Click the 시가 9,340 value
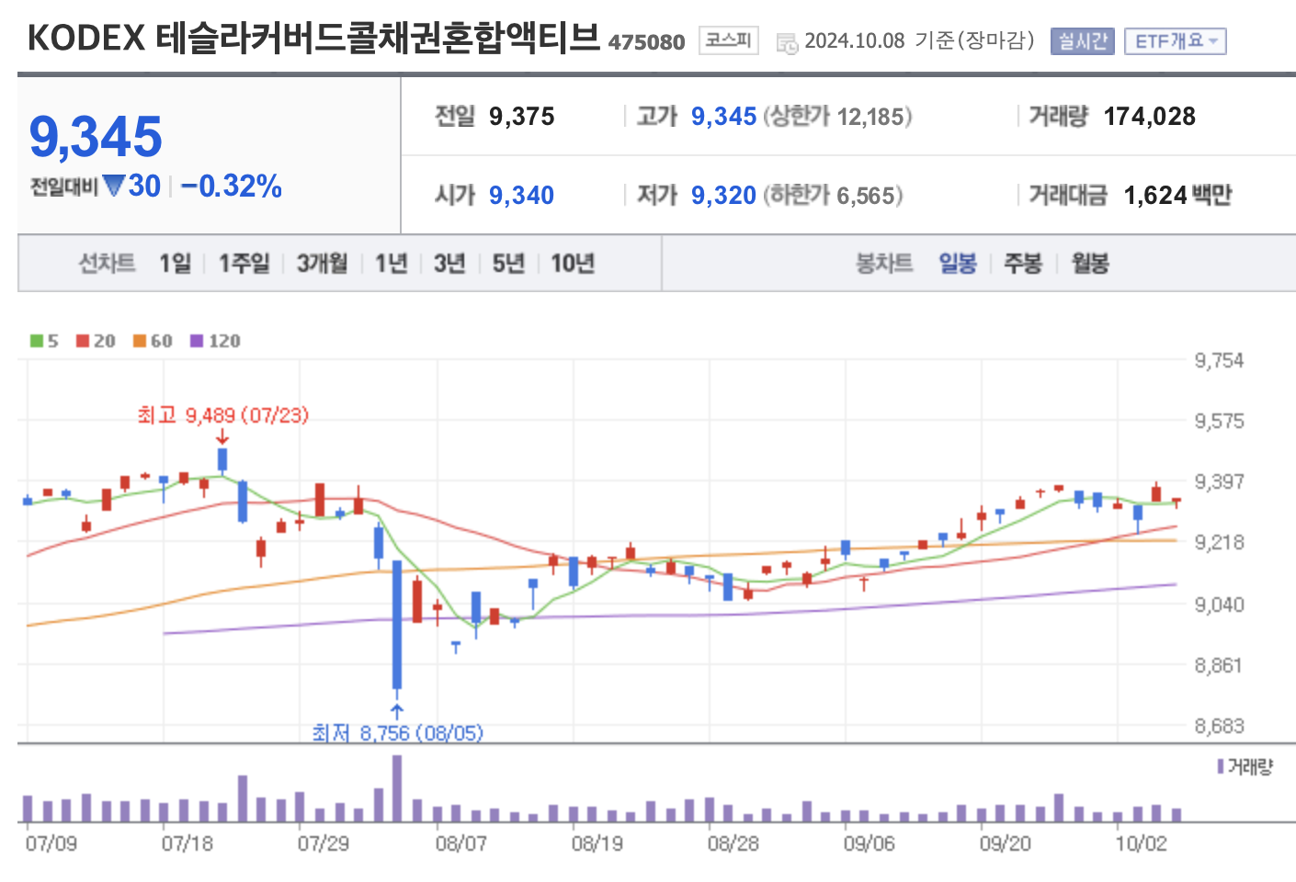 click(521, 196)
